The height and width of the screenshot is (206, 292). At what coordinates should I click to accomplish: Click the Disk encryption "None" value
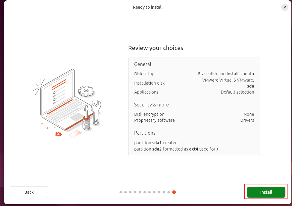tap(249, 114)
